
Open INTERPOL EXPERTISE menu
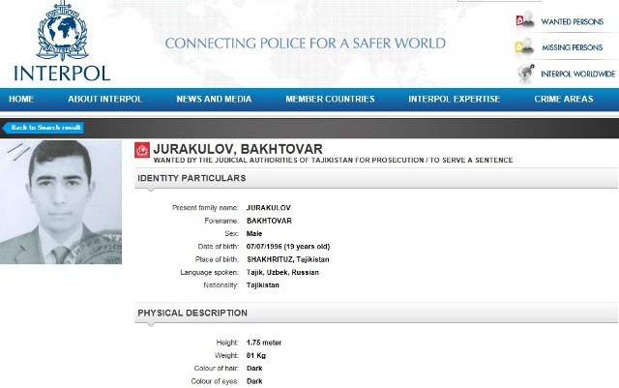click(x=454, y=99)
